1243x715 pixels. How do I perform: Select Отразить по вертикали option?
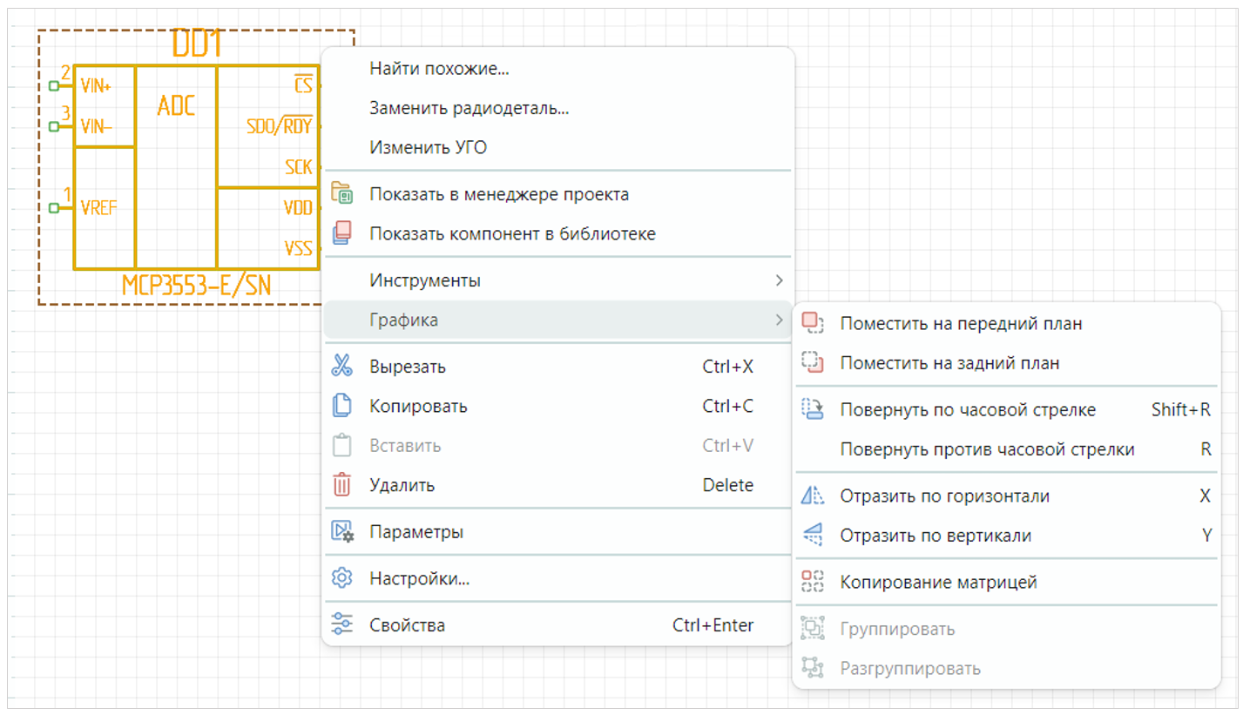pyautogui.click(x=936, y=536)
